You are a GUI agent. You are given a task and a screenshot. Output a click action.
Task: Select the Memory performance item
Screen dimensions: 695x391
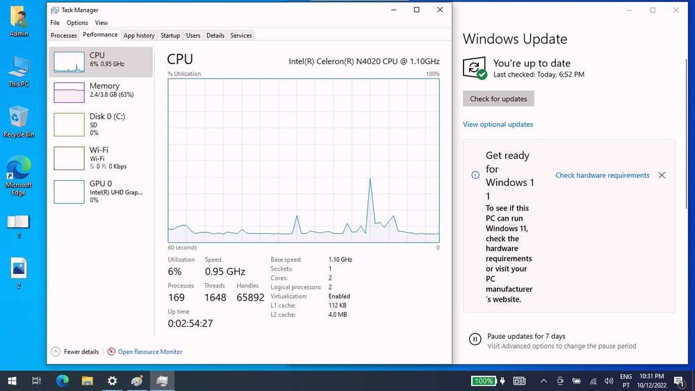[x=101, y=91]
